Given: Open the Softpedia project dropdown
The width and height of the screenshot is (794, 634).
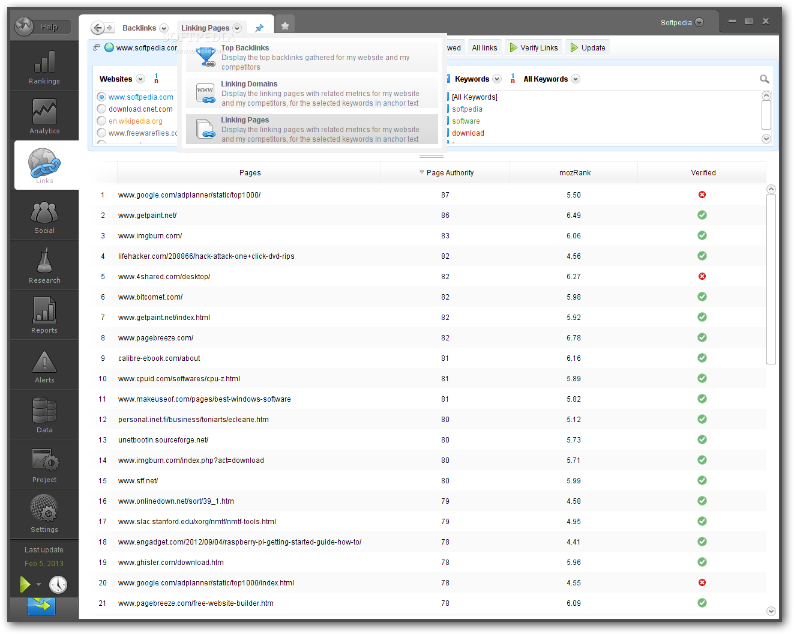Looking at the screenshot, I should (699, 23).
